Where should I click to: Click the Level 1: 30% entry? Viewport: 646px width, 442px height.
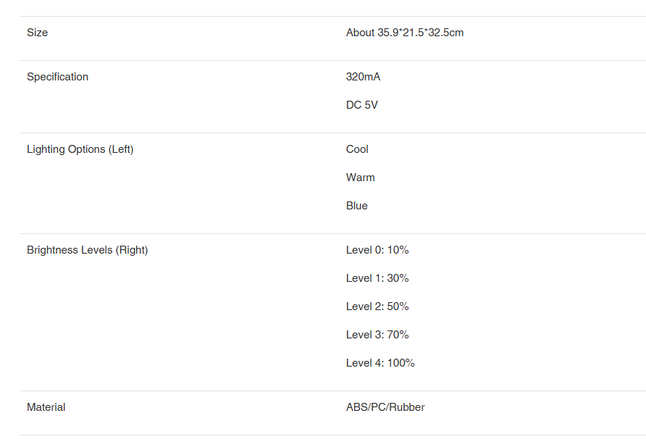coord(377,278)
